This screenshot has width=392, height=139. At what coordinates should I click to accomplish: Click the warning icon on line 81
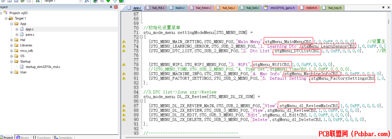click(123, 78)
